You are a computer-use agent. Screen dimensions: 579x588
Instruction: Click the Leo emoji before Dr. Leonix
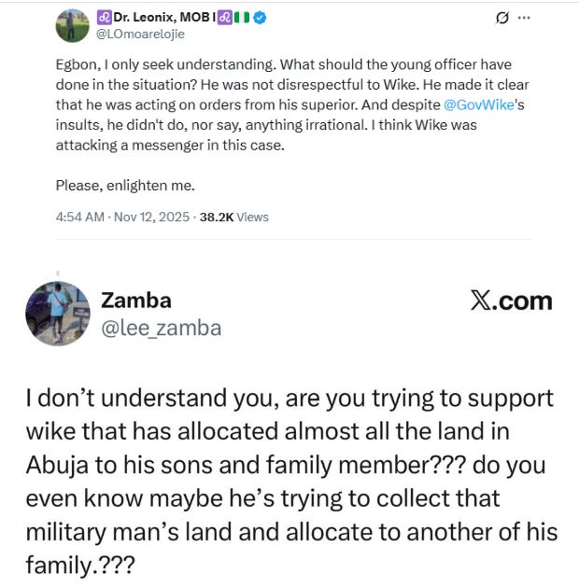pos(104,17)
